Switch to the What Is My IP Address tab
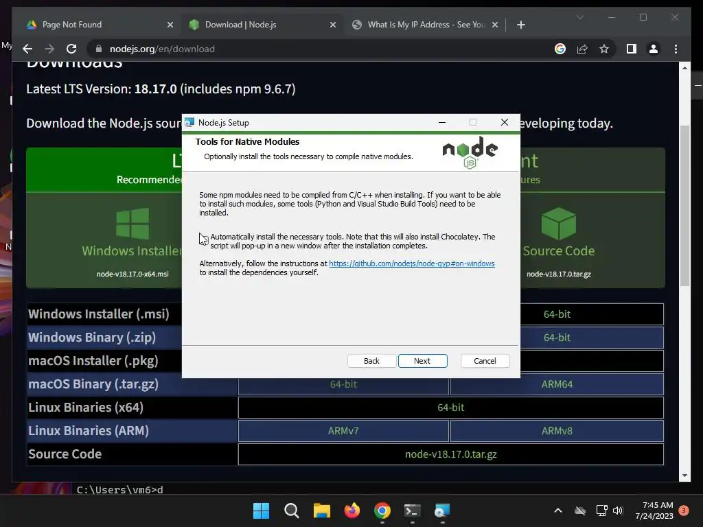The height and width of the screenshot is (527, 703). point(426,25)
